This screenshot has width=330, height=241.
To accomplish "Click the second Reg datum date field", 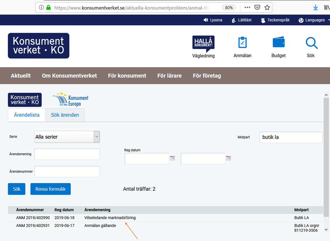I will (203, 159).
